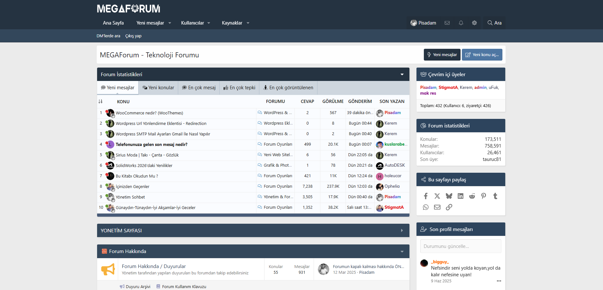
Task: Open Pisadam account menu in navbar
Action: pyautogui.click(x=423, y=23)
